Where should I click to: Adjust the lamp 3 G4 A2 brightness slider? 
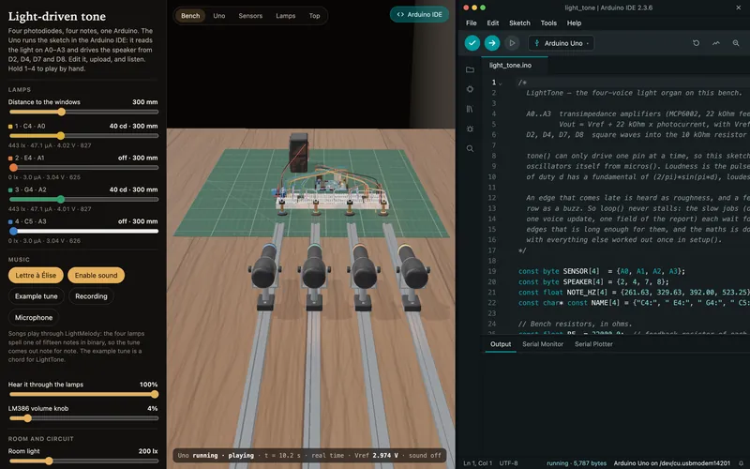83,199
